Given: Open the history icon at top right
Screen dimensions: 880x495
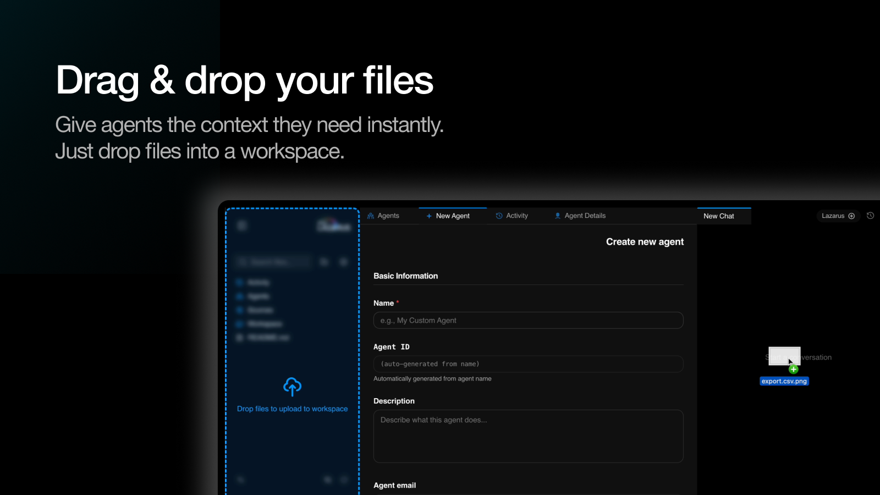Looking at the screenshot, I should [x=870, y=216].
